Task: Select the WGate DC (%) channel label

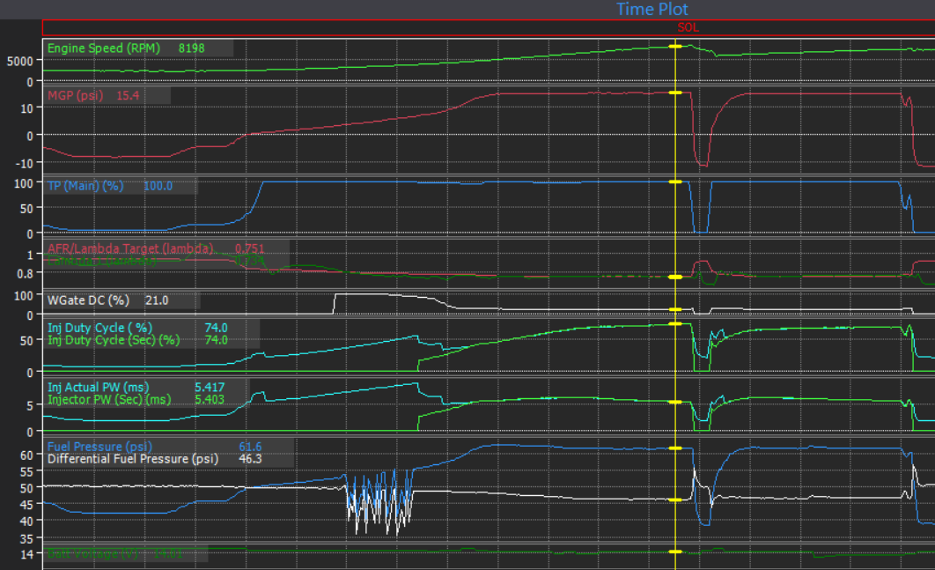Action: tap(88, 300)
